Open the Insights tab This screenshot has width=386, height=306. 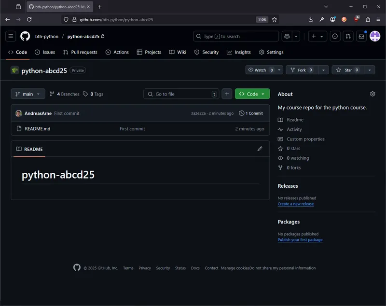239,52
